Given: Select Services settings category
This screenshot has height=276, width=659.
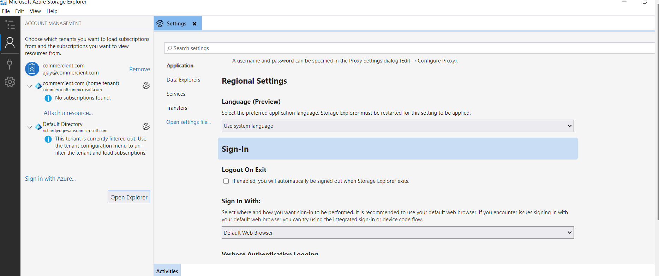Looking at the screenshot, I should (176, 94).
